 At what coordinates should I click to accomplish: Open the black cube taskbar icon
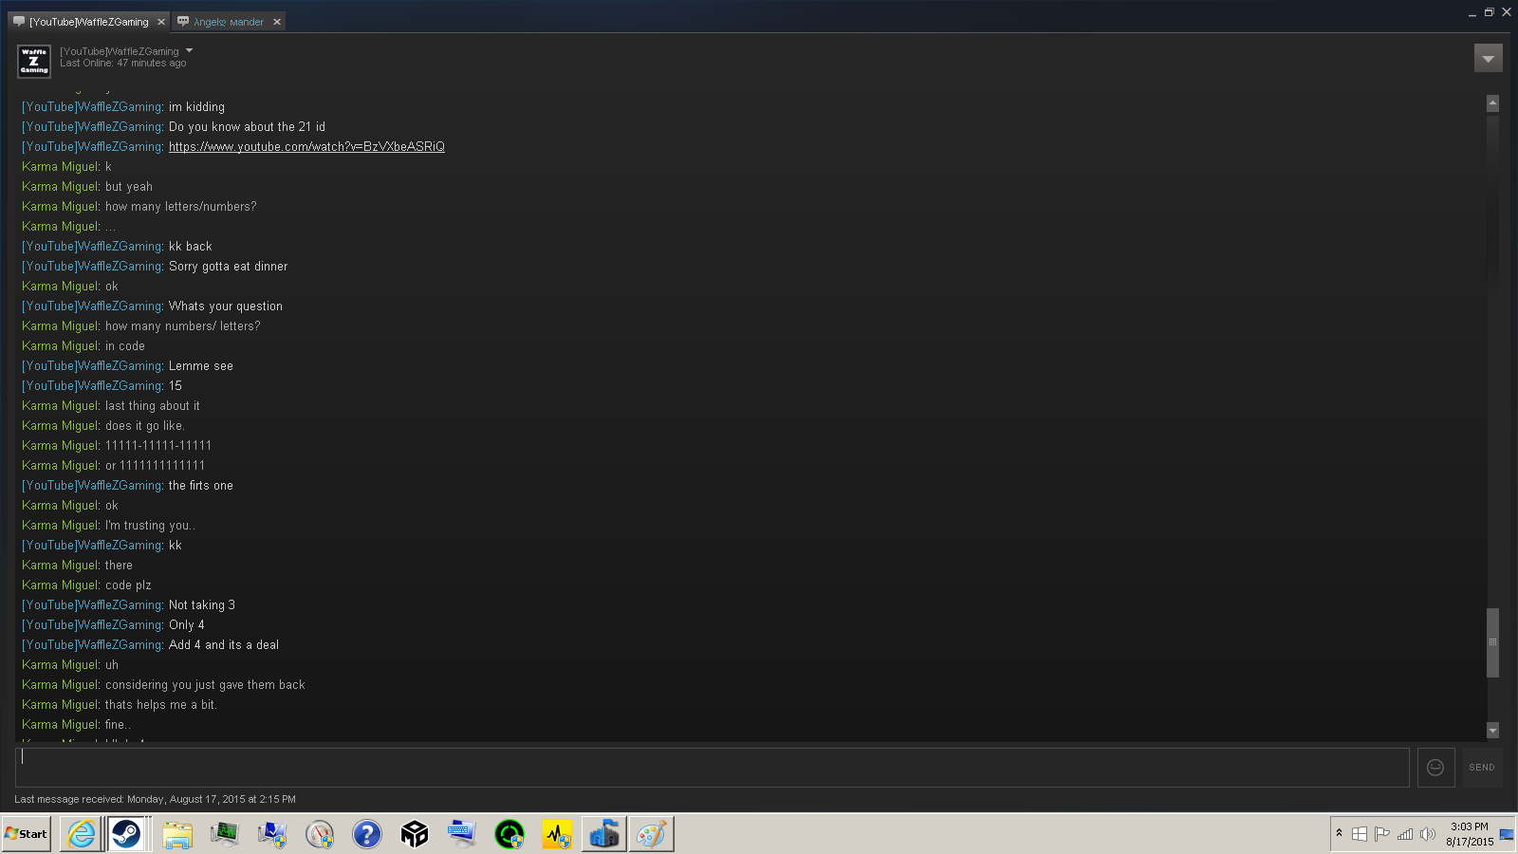click(415, 835)
